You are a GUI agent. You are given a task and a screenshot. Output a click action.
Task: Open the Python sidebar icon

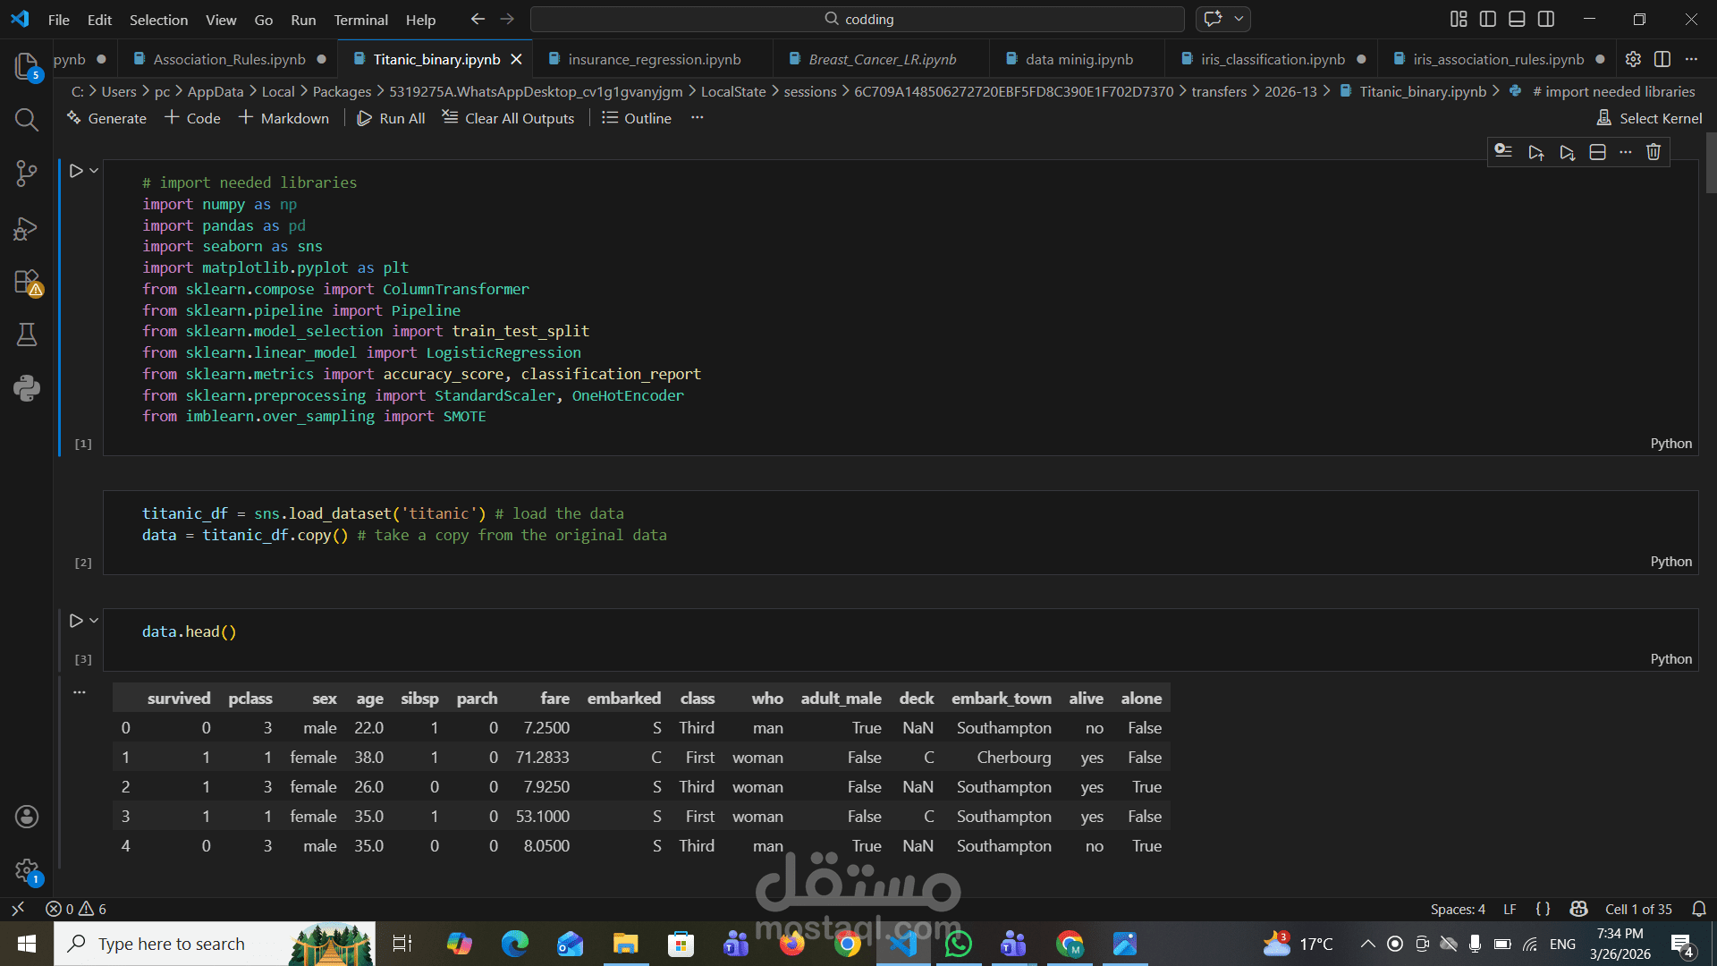point(26,387)
